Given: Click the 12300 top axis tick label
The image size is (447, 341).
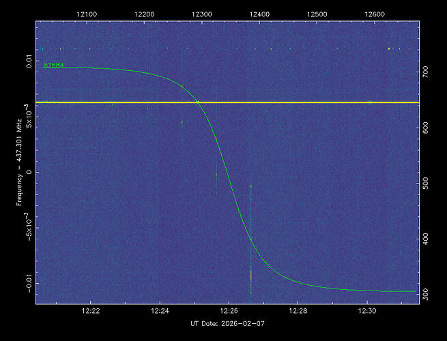Looking at the screenshot, I should (x=202, y=13).
